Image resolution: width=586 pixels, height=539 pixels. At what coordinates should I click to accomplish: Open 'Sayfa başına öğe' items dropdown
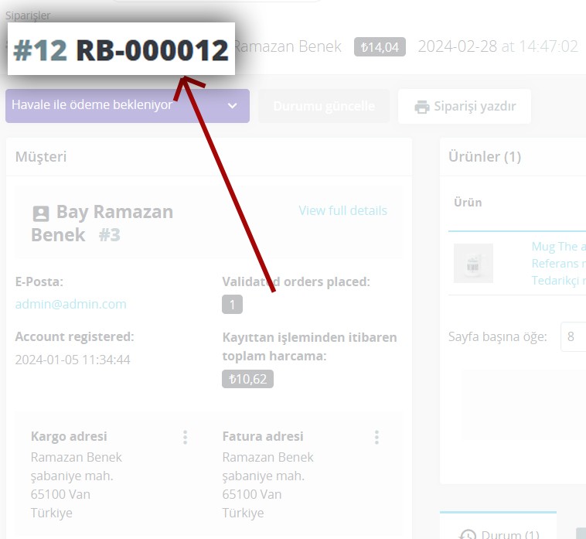click(574, 336)
